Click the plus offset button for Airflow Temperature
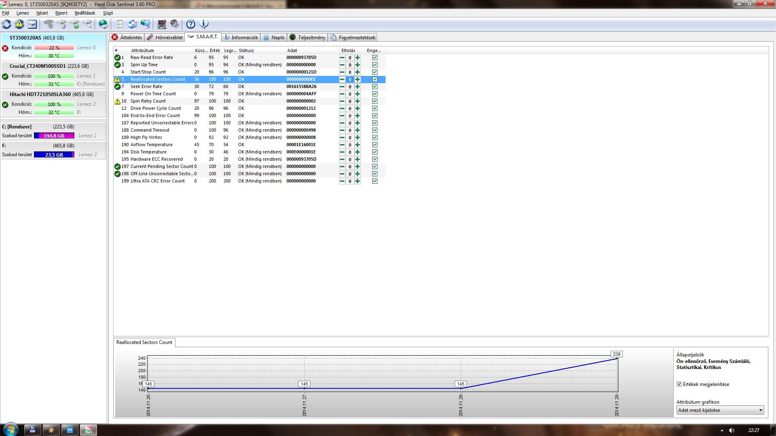This screenshot has height=436, width=776. click(x=358, y=145)
